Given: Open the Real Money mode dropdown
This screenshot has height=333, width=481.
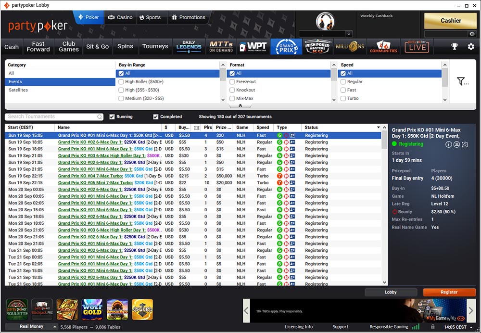Looking at the screenshot, I should coord(32,327).
